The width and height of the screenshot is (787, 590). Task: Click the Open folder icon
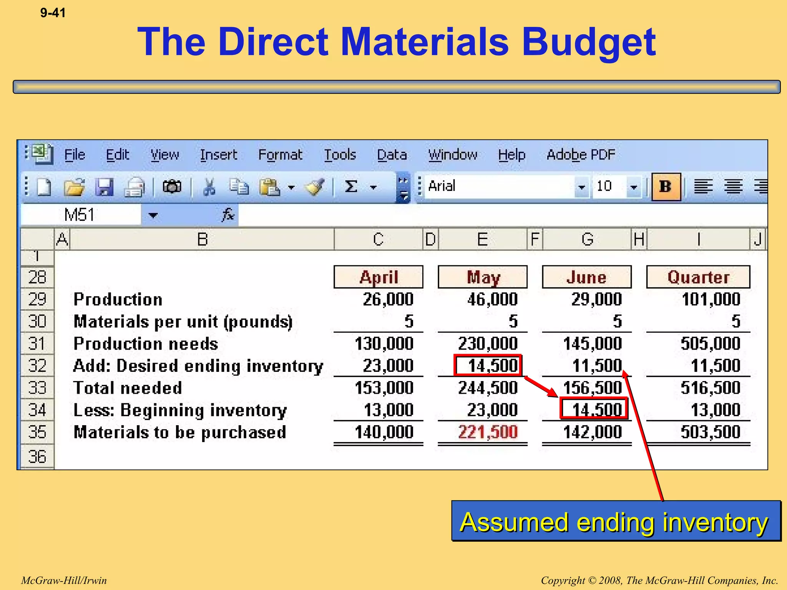click(74, 187)
